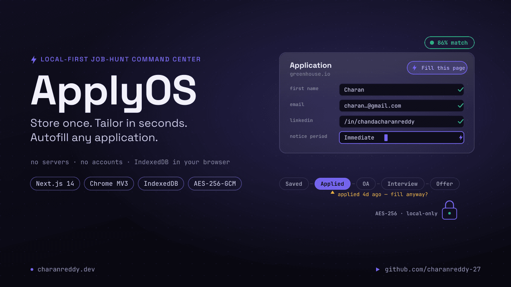Click 'Autofill any application.' text
The image size is (511, 287).
(94, 138)
